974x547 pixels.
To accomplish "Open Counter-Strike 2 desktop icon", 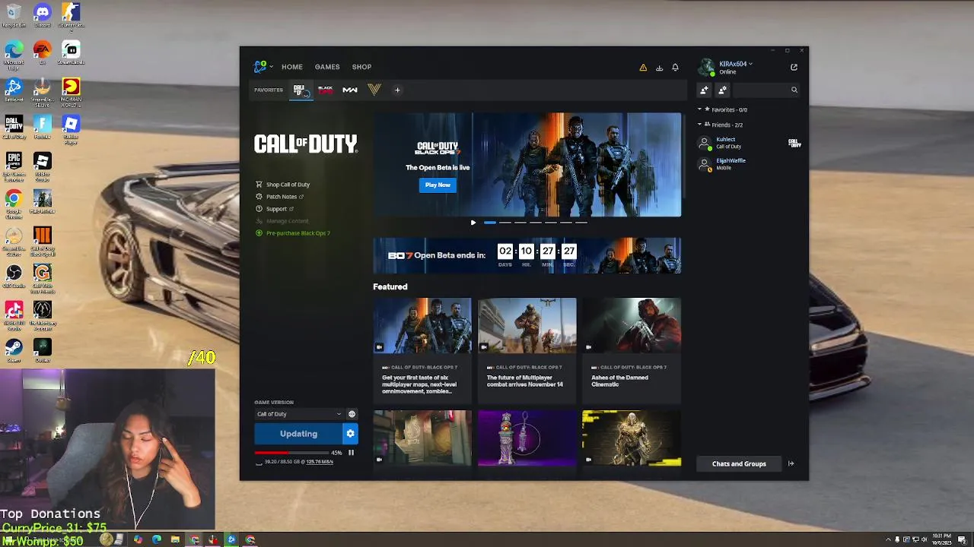I will (71, 15).
